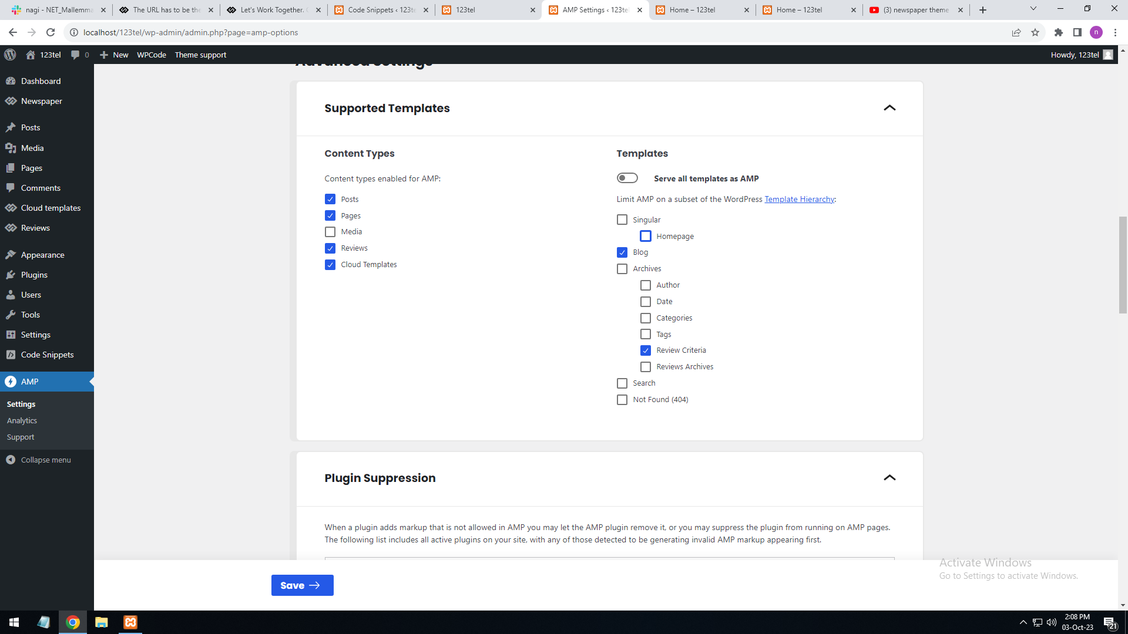This screenshot has height=634, width=1128.
Task: Click the Comments sidebar icon
Action: [11, 188]
